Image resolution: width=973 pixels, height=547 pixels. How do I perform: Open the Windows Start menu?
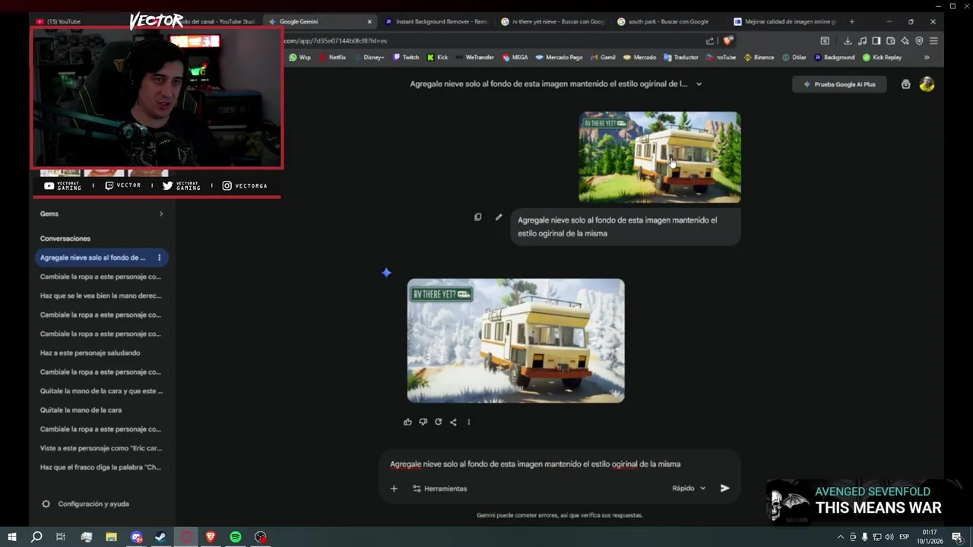(x=11, y=537)
